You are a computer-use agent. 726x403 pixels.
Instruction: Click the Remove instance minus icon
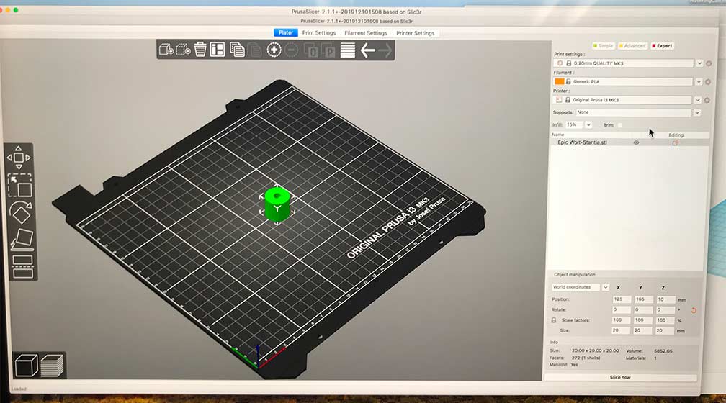tap(291, 50)
